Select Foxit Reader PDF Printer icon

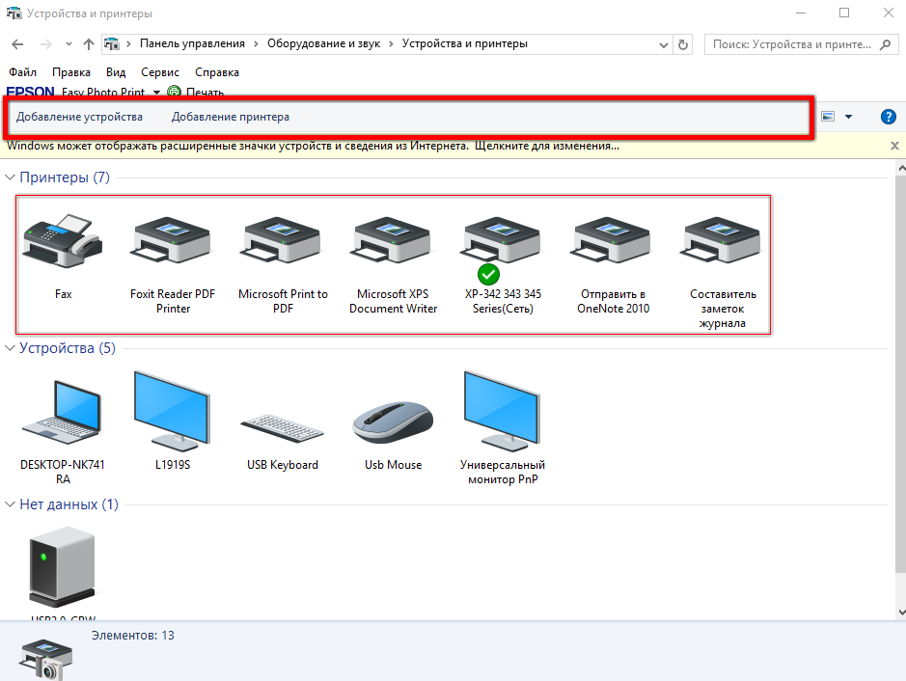(x=172, y=240)
